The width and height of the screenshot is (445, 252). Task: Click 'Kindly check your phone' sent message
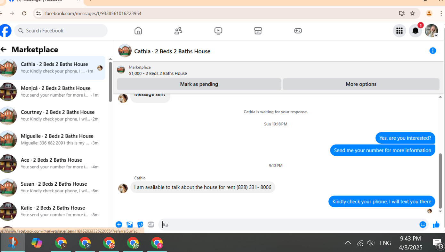tap(382, 202)
